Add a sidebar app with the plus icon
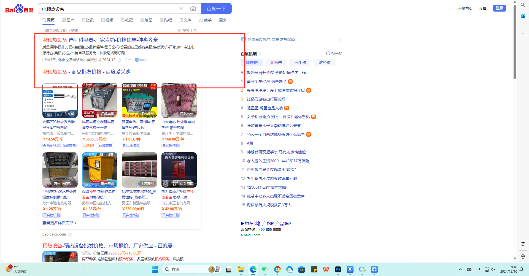The image size is (529, 276). coord(523,34)
